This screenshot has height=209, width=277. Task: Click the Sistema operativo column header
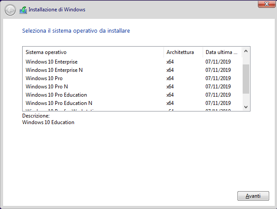coord(93,52)
